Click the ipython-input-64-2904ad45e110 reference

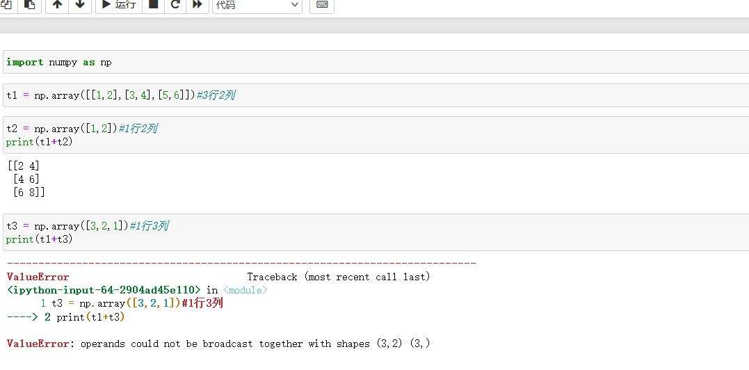[x=104, y=290]
